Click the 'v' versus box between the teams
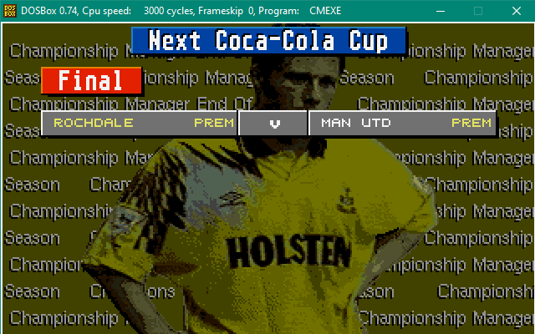Screen dimensions: 535x334 pyautogui.click(x=273, y=123)
